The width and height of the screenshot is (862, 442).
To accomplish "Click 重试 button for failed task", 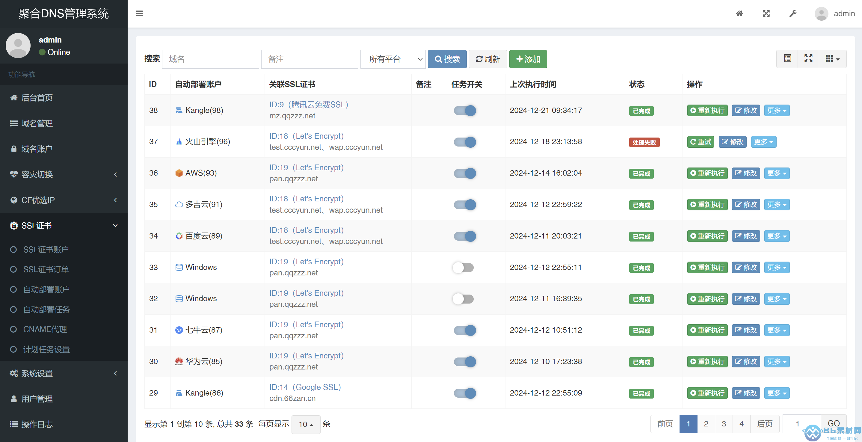I will tap(701, 142).
